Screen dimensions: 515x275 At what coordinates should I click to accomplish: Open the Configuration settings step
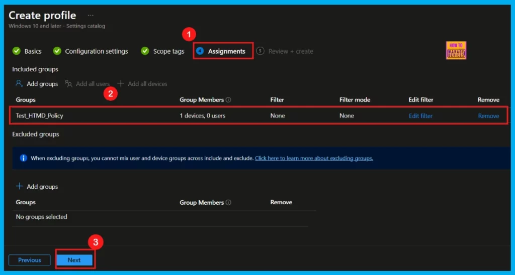(x=97, y=51)
